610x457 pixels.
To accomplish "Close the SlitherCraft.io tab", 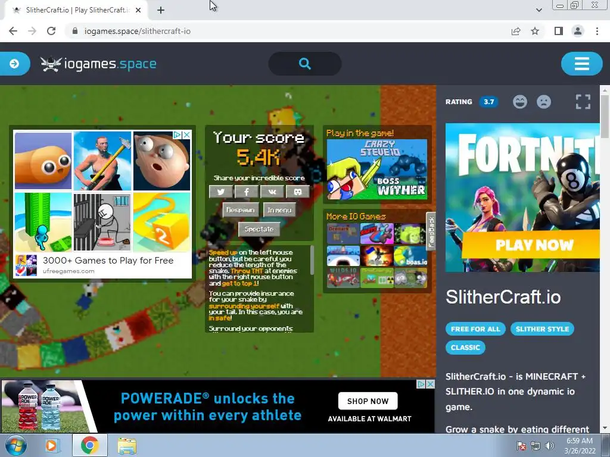I will point(138,11).
